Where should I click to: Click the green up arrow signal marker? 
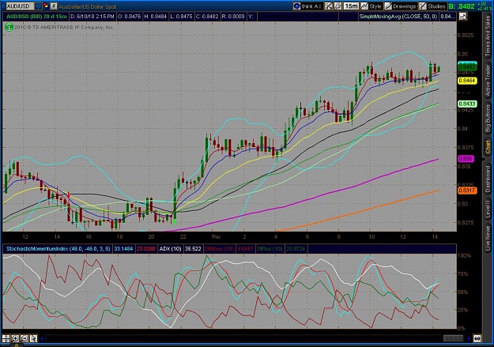175,222
